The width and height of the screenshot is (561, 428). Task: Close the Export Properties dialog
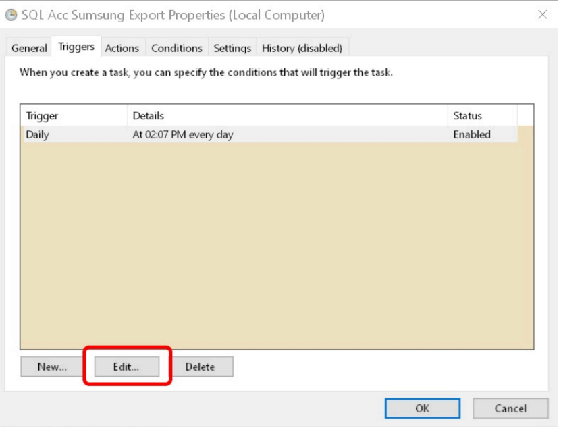(x=542, y=15)
